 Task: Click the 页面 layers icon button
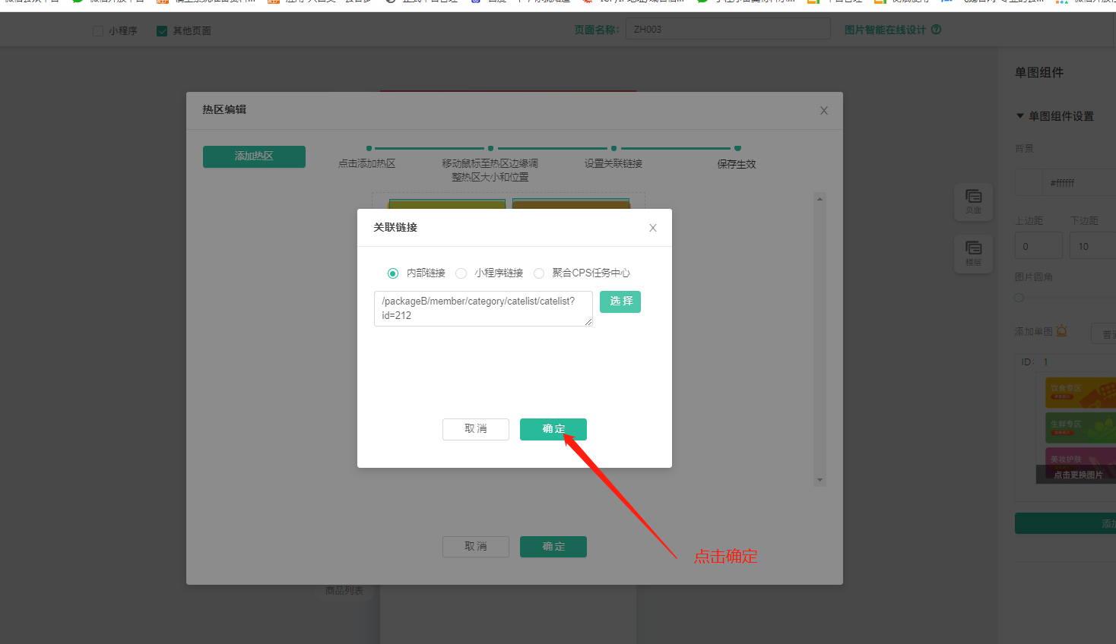pos(973,201)
